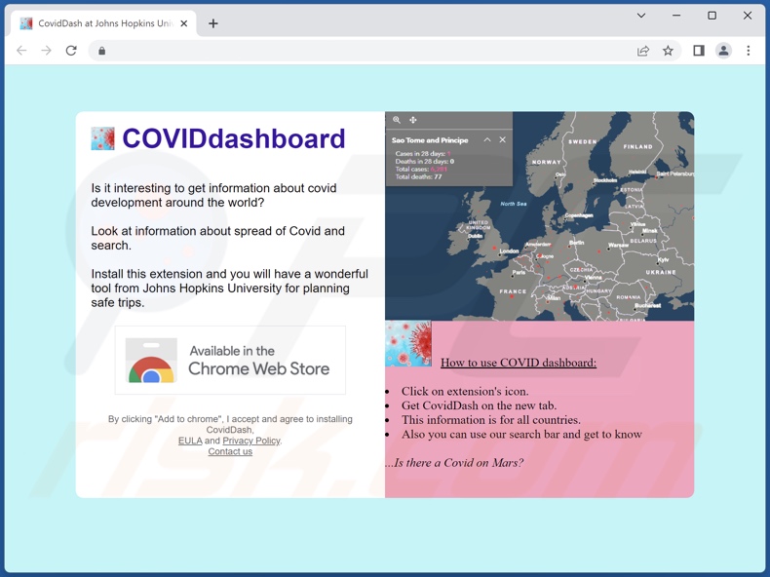
Task: Click How to use COVID dashboard heading
Action: [x=519, y=363]
